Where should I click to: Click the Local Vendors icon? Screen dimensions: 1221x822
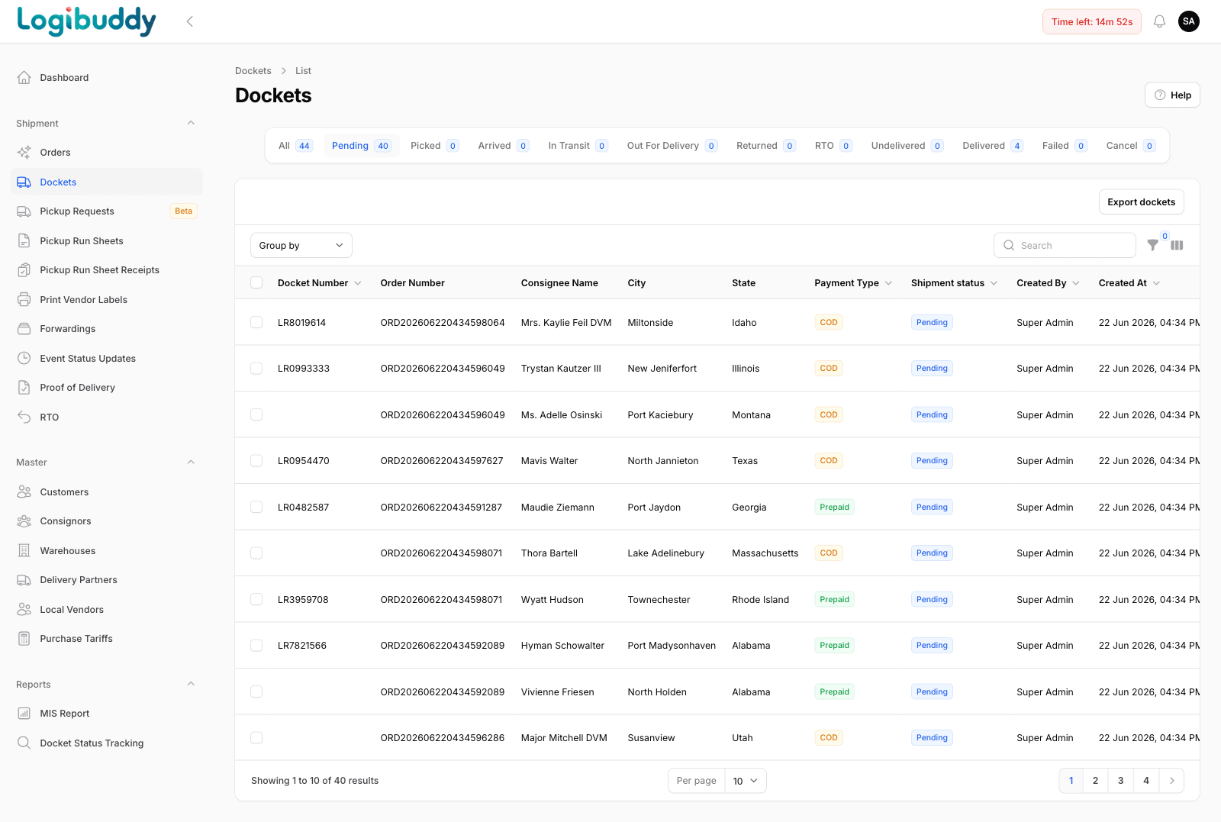[x=24, y=609]
